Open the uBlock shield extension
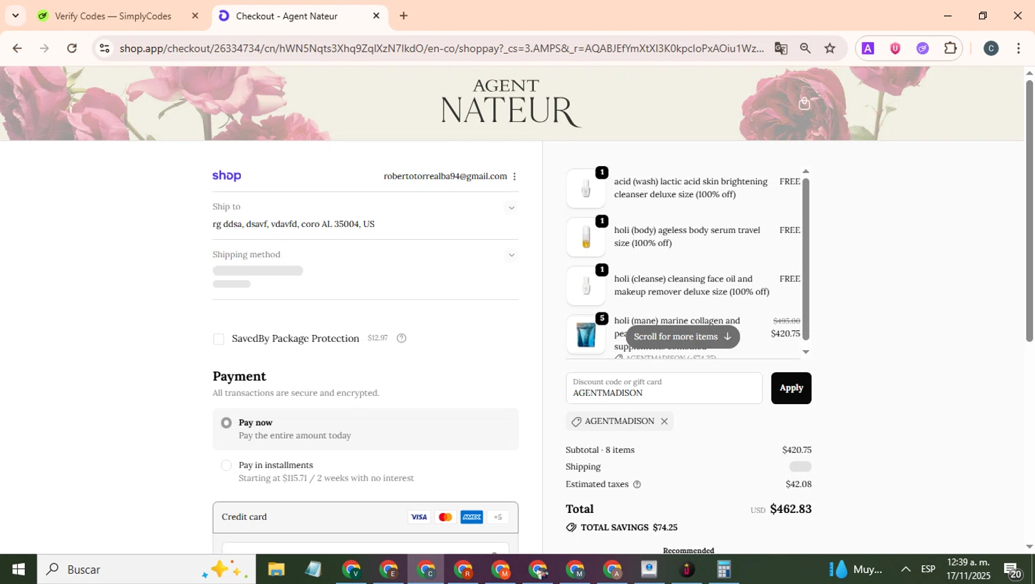 tap(895, 48)
